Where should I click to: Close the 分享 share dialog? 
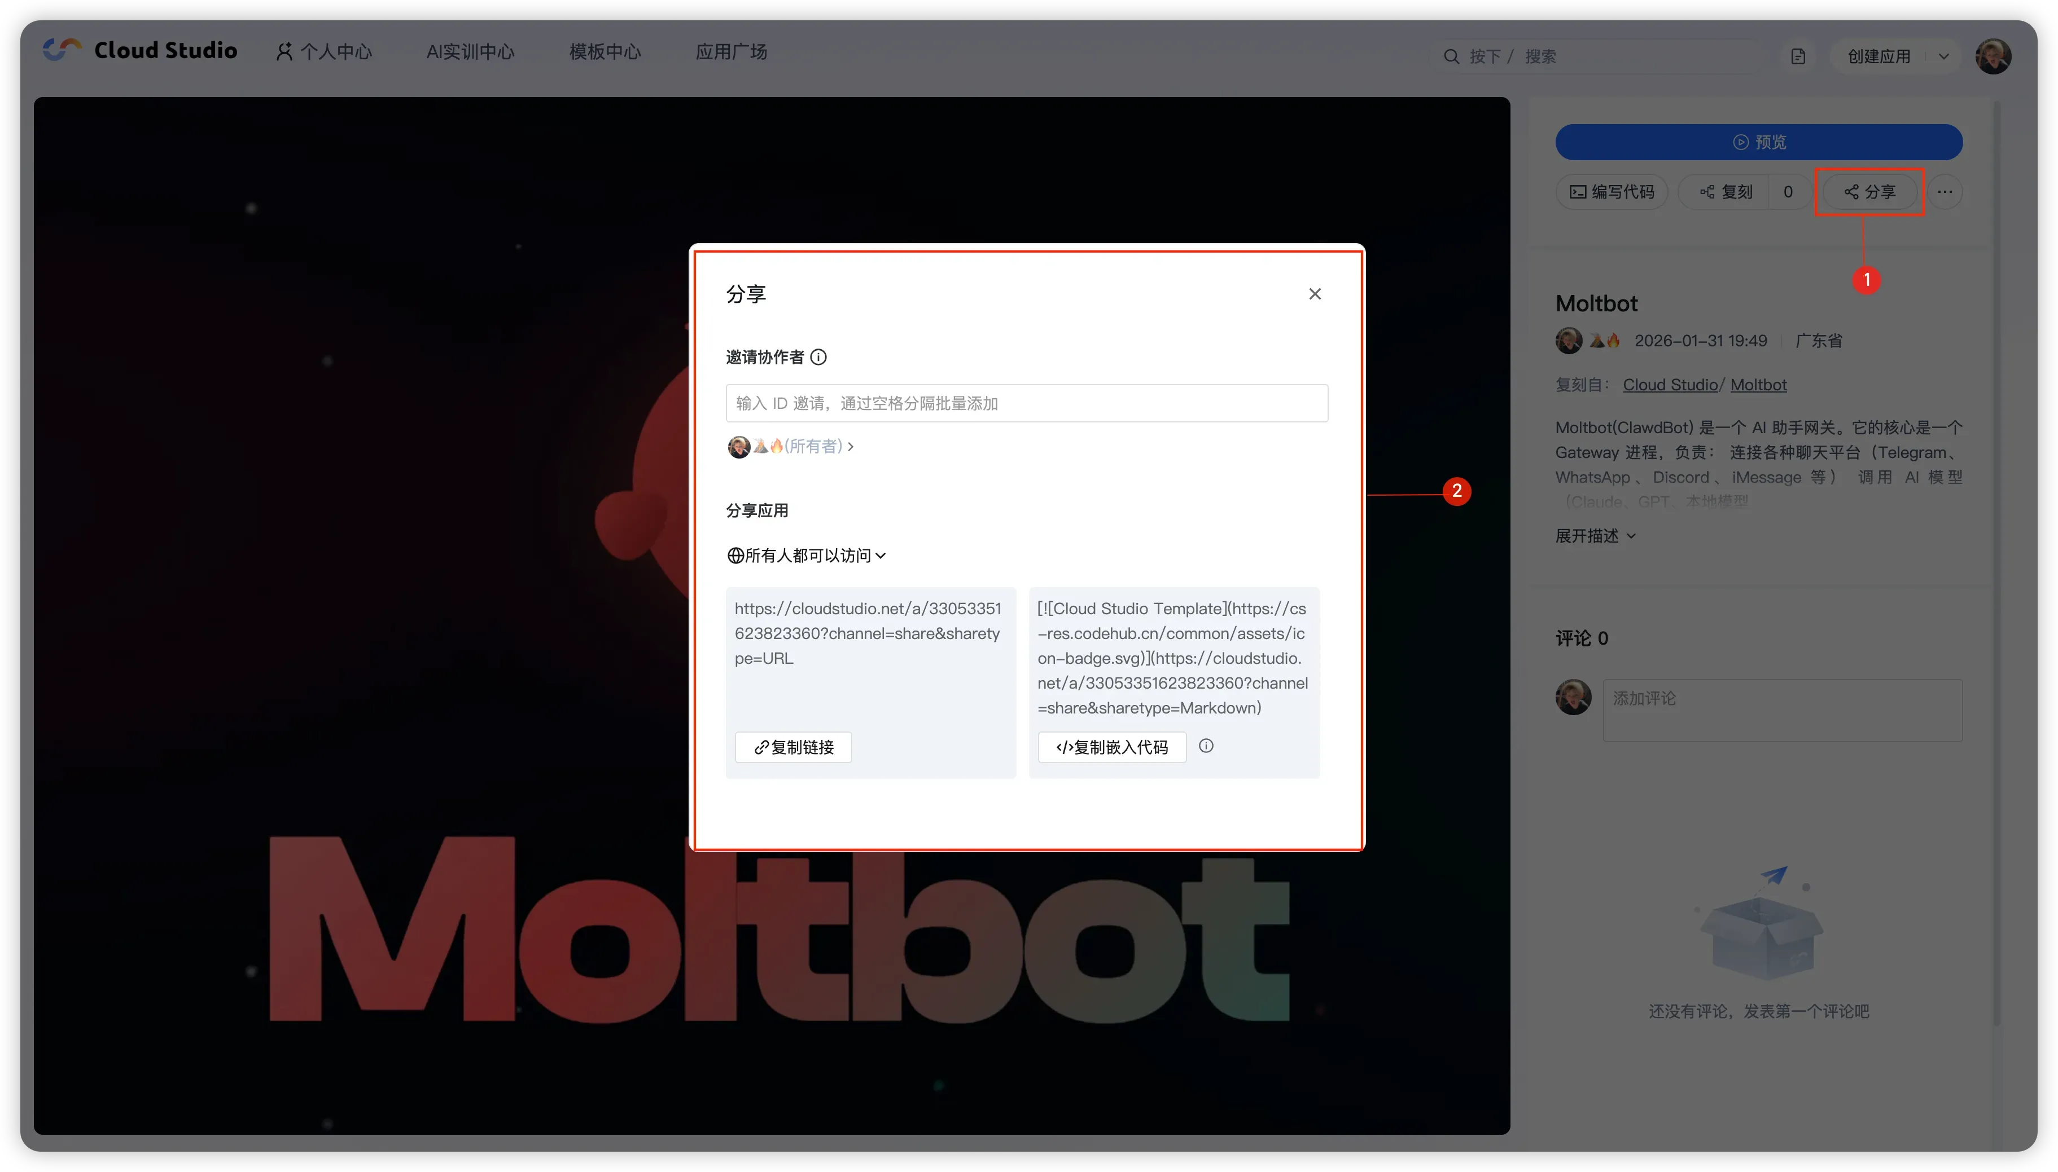coord(1315,294)
